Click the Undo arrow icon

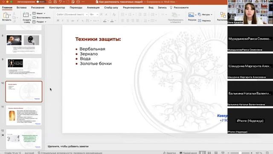coord(60,2)
